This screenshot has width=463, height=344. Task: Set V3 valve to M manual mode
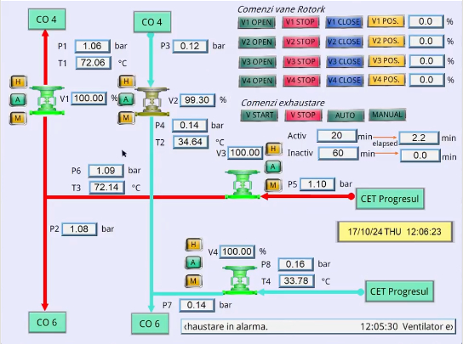pyautogui.click(x=273, y=185)
